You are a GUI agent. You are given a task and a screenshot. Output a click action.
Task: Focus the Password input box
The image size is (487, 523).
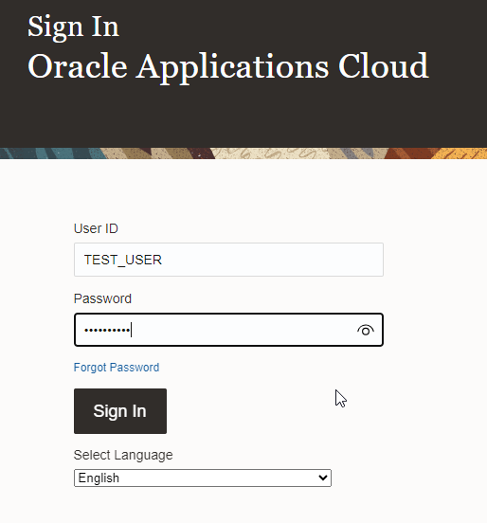click(x=228, y=330)
